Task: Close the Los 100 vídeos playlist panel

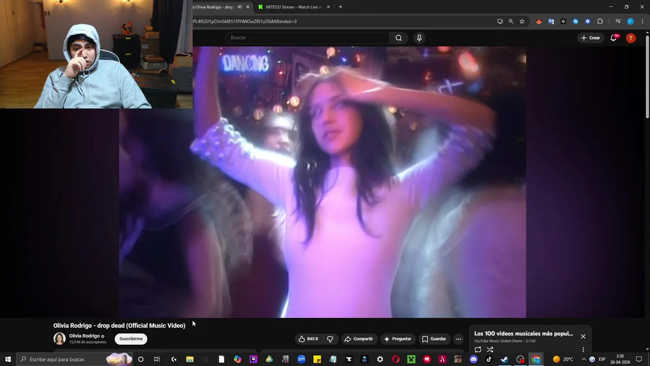Action: point(583,336)
